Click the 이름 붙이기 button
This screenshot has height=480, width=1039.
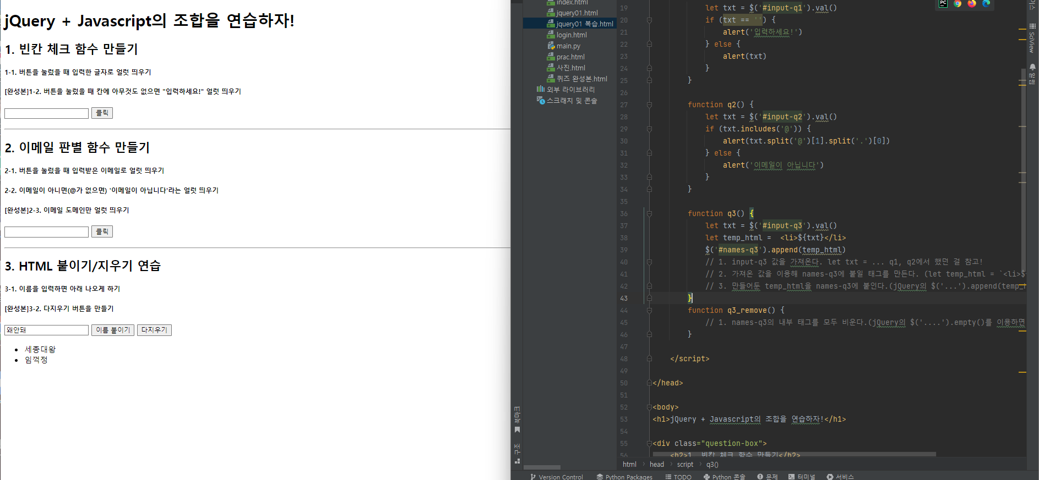[113, 330]
